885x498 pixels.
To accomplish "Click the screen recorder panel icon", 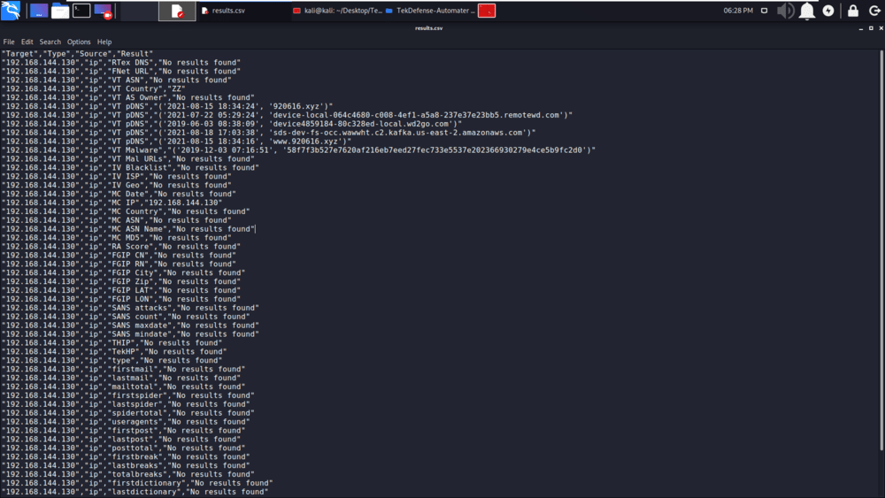I will coord(102,11).
